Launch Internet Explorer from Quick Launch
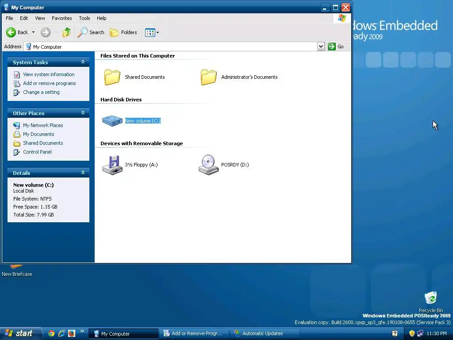This screenshot has height=340, width=453. (x=61, y=333)
